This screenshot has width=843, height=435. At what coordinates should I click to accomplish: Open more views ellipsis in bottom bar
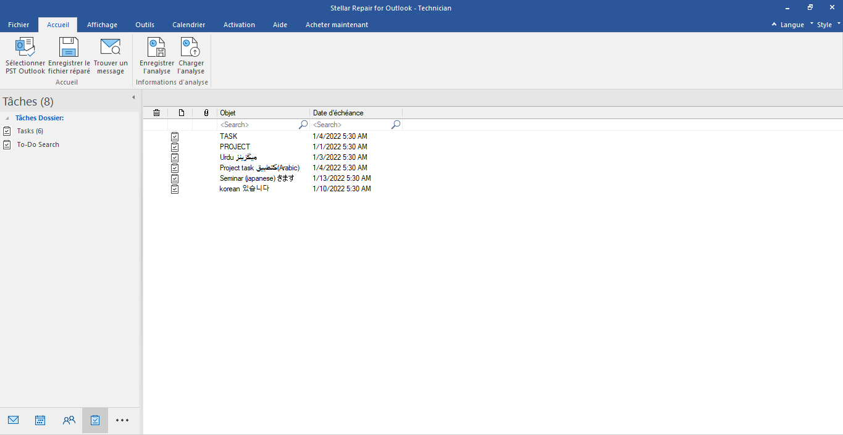pos(122,420)
